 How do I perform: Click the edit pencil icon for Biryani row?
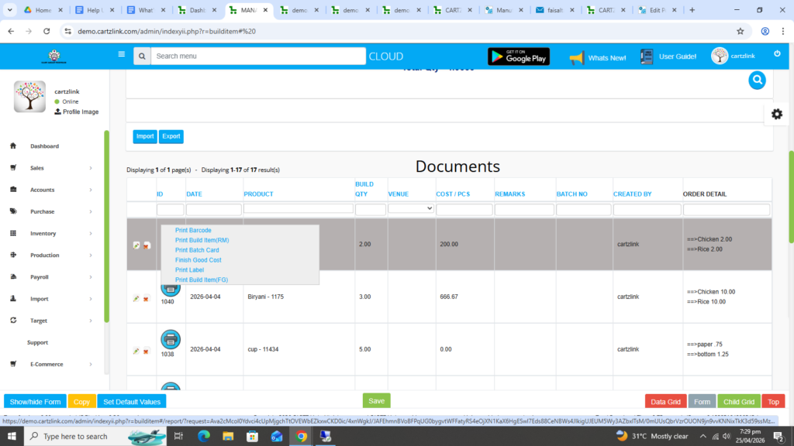pyautogui.click(x=136, y=299)
